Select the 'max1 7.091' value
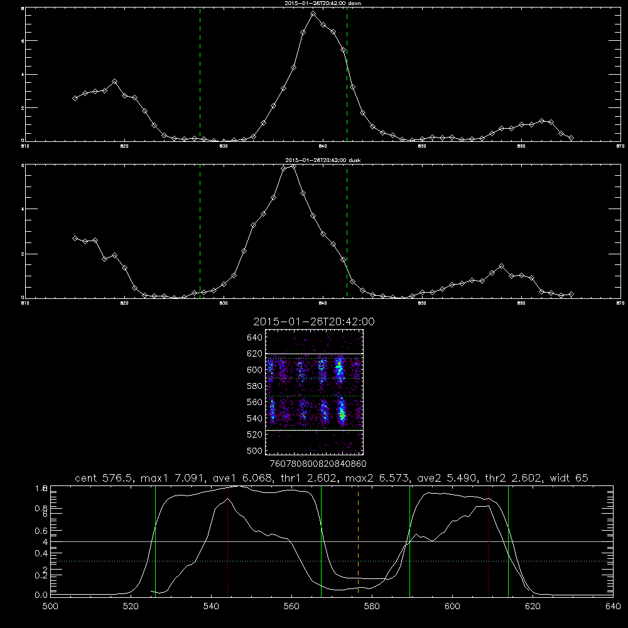Viewport: 628px width, 628px height. pos(173,478)
